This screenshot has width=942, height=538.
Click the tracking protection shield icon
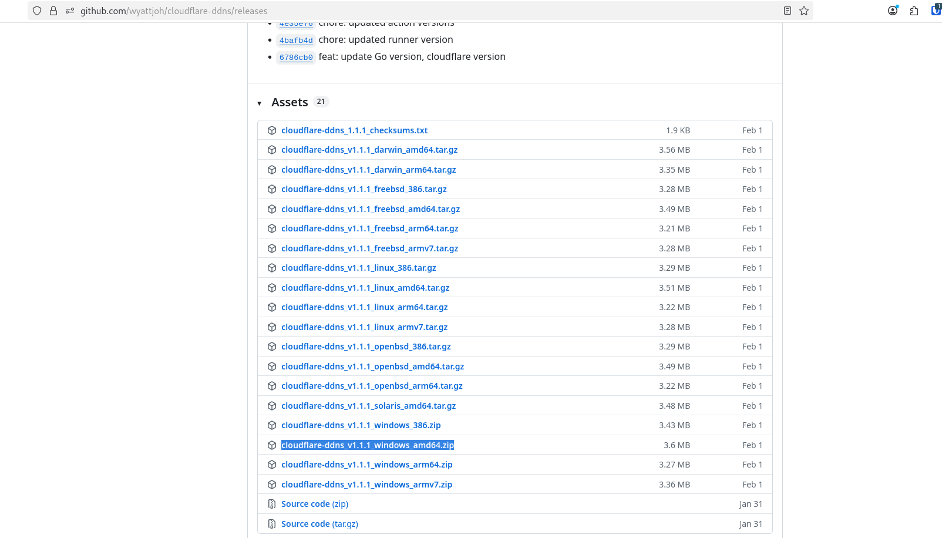pyautogui.click(x=37, y=11)
